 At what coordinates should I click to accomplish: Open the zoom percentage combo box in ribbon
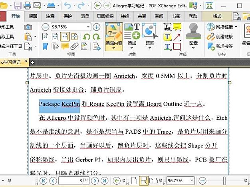coord(71,27)
